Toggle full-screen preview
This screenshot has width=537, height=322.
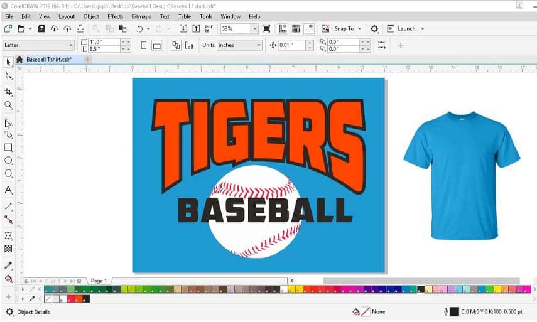[x=266, y=29]
